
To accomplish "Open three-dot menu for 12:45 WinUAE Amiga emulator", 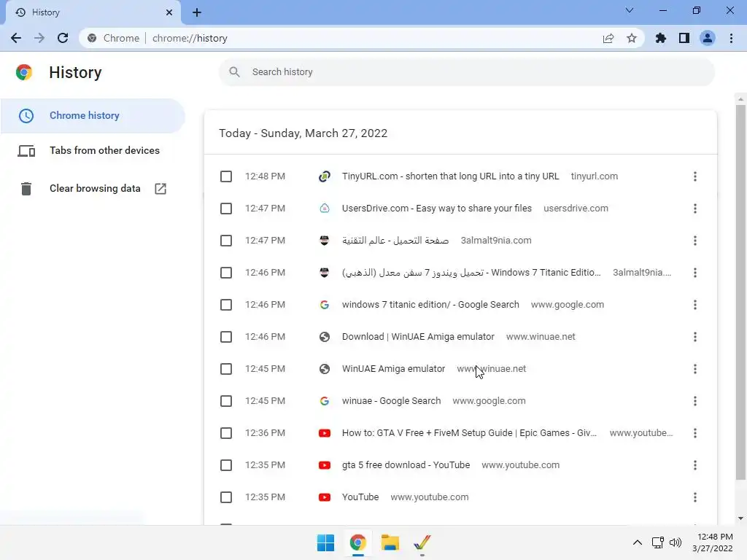I will (x=695, y=369).
